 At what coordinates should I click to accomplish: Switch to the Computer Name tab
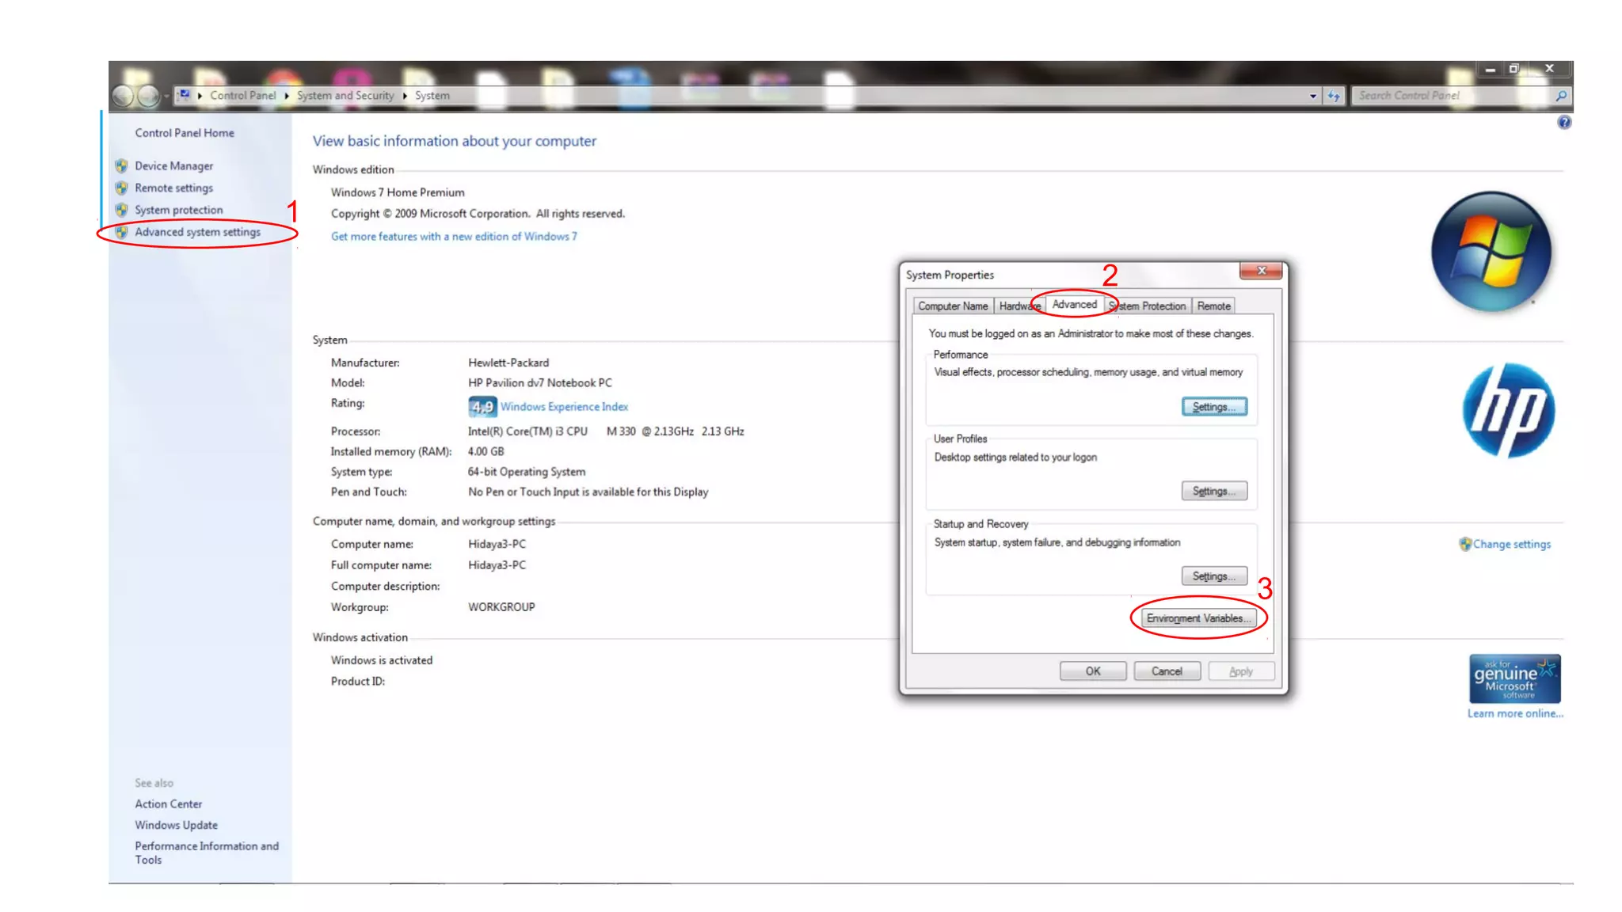953,306
